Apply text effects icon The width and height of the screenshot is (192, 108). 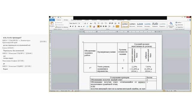[x=87, y=26]
